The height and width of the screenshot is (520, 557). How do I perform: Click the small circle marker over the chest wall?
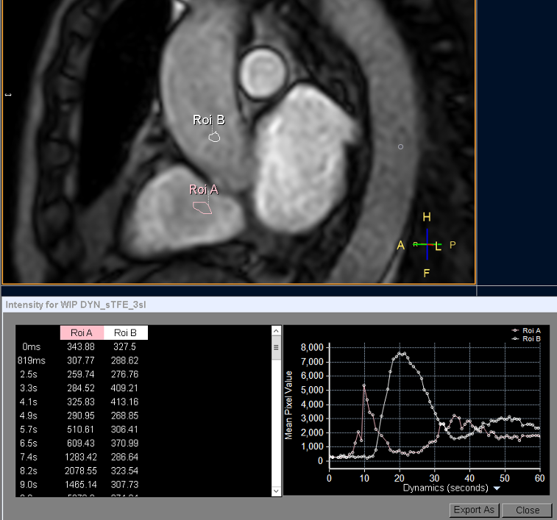coord(400,146)
